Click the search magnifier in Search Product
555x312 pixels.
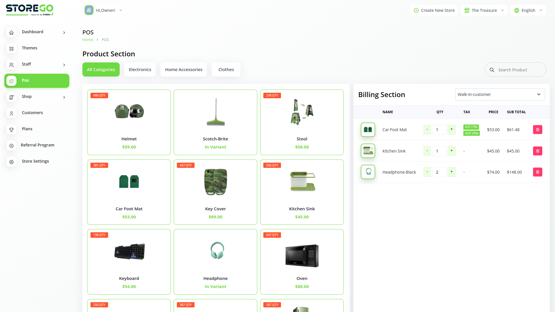[492, 70]
